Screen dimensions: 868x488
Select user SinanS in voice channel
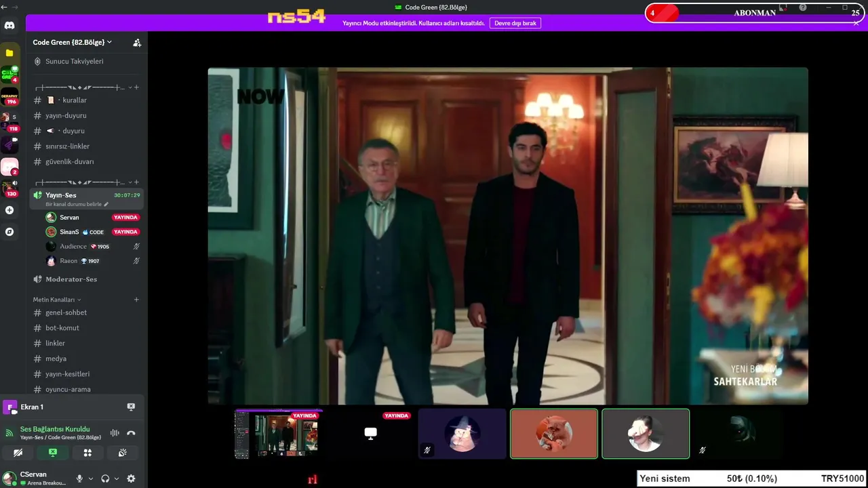click(x=92, y=232)
